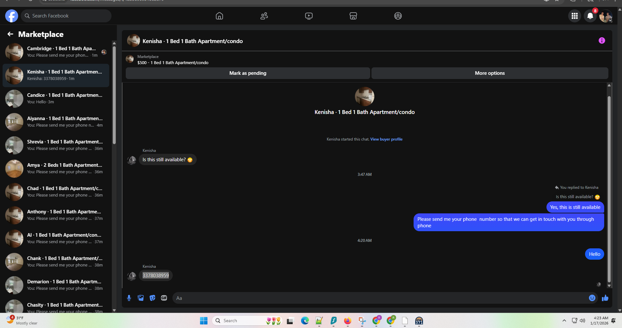Image resolution: width=622 pixels, height=328 pixels.
Task: Open the Chank conversation
Action: point(56,262)
